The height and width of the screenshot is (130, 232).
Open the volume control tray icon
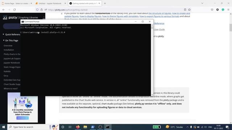206,127
